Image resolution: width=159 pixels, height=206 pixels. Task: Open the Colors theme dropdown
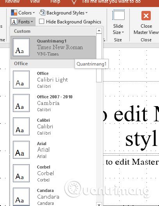pyautogui.click(x=23, y=13)
